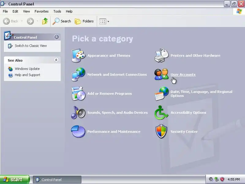
Task: Collapse the See Also sidebar section
Action: tap(56, 60)
